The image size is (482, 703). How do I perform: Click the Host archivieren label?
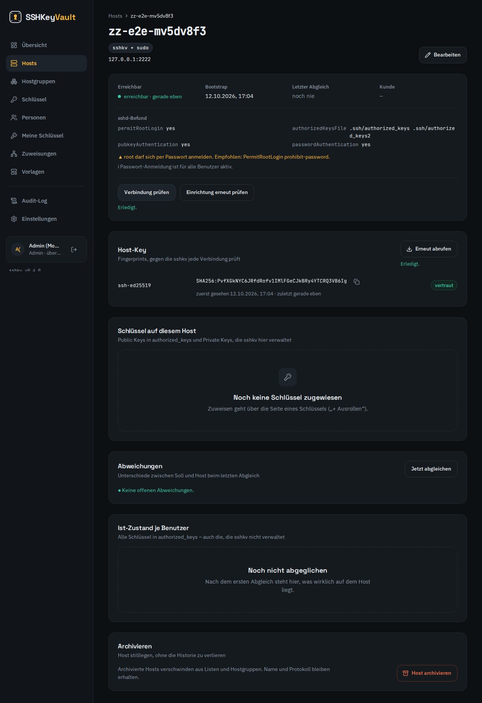[x=431, y=673]
